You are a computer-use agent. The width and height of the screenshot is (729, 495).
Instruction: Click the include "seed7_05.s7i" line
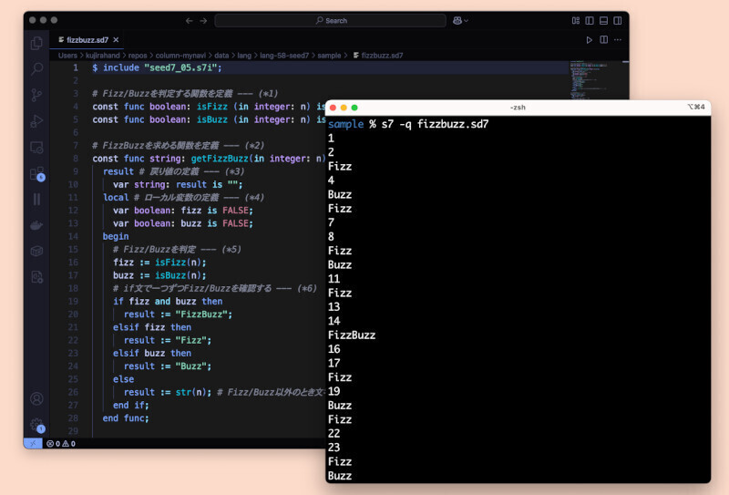point(157,68)
